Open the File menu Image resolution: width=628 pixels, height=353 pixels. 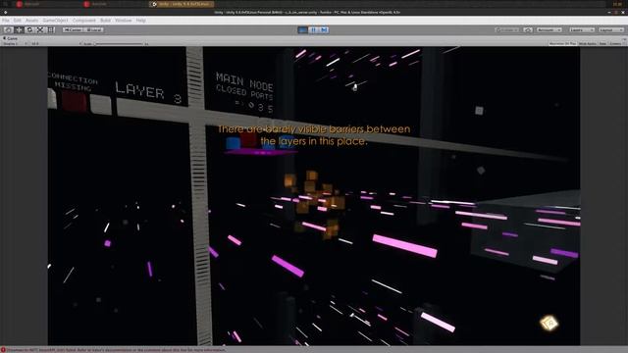coord(6,20)
